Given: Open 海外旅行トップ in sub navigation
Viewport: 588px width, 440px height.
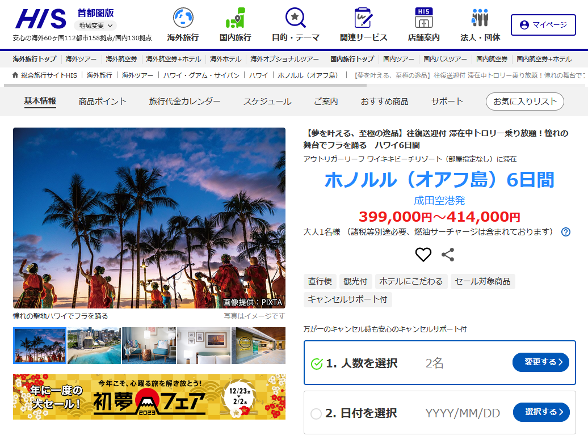Looking at the screenshot, I should point(35,59).
